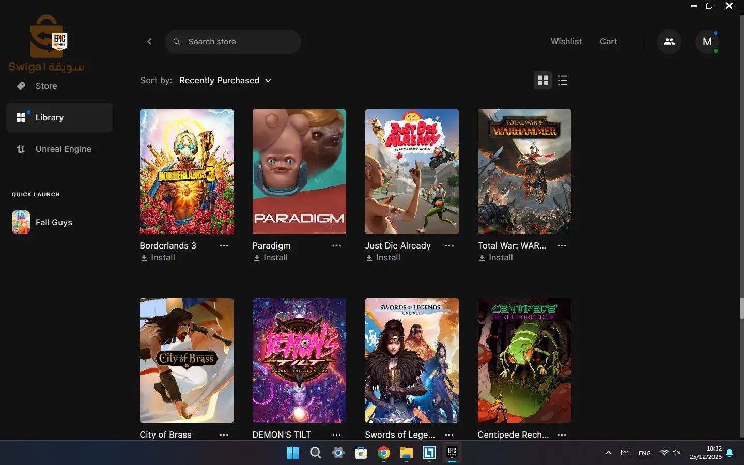Screen dimensions: 744x465
Task: Click the City of Brass title text
Action: pyautogui.click(x=165, y=435)
